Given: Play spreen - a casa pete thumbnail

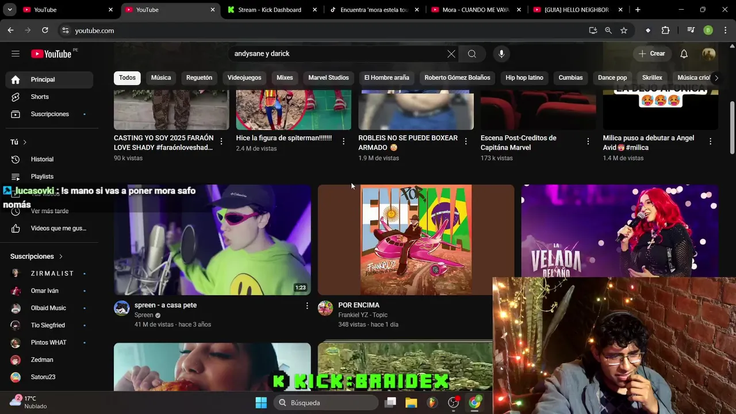Looking at the screenshot, I should click(x=212, y=240).
